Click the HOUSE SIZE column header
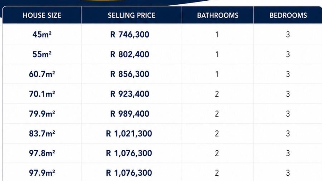 [42, 15]
